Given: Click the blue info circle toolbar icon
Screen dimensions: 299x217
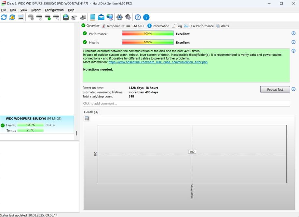Looking at the screenshot, I should coord(146,17).
